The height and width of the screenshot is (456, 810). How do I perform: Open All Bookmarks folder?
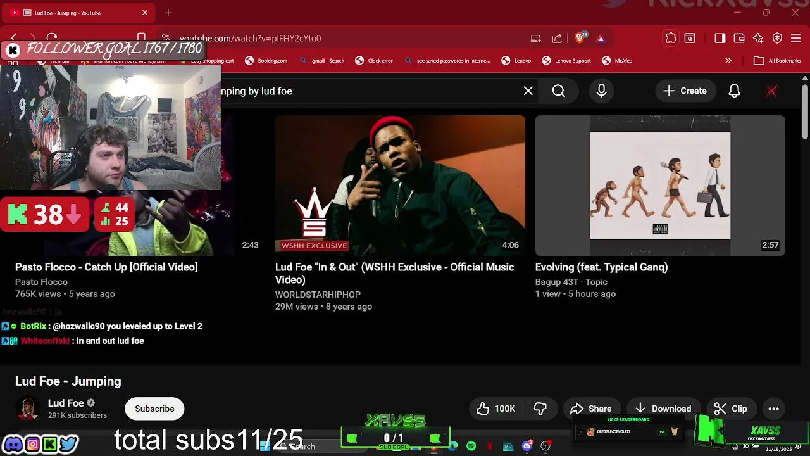coord(778,61)
